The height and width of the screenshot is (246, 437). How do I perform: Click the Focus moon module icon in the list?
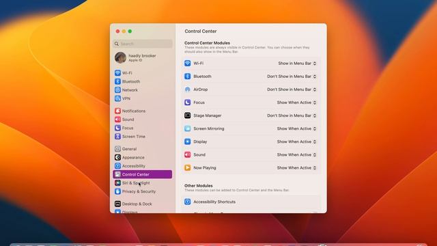187,102
